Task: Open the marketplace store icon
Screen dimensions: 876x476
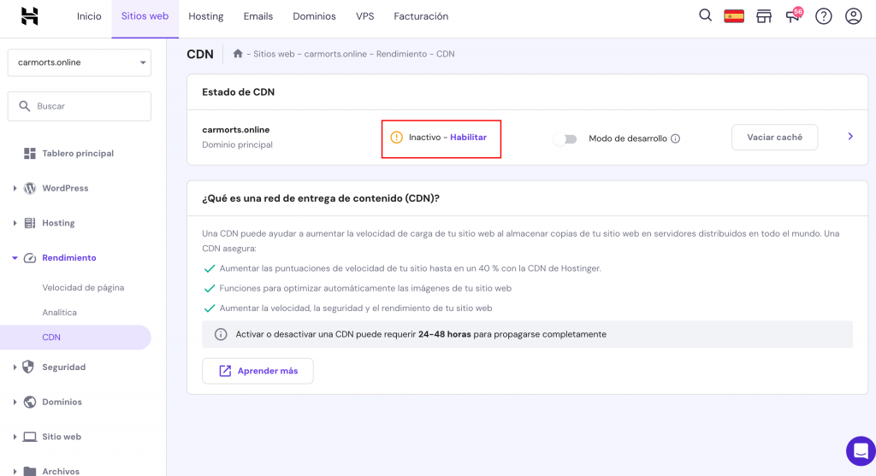Action: click(764, 16)
